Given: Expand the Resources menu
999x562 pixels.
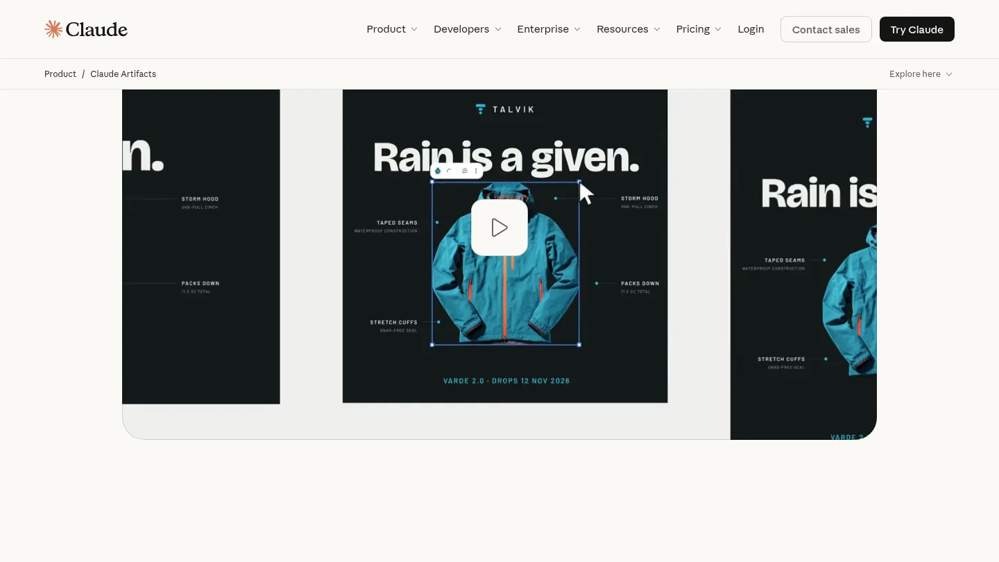Looking at the screenshot, I should 629,29.
